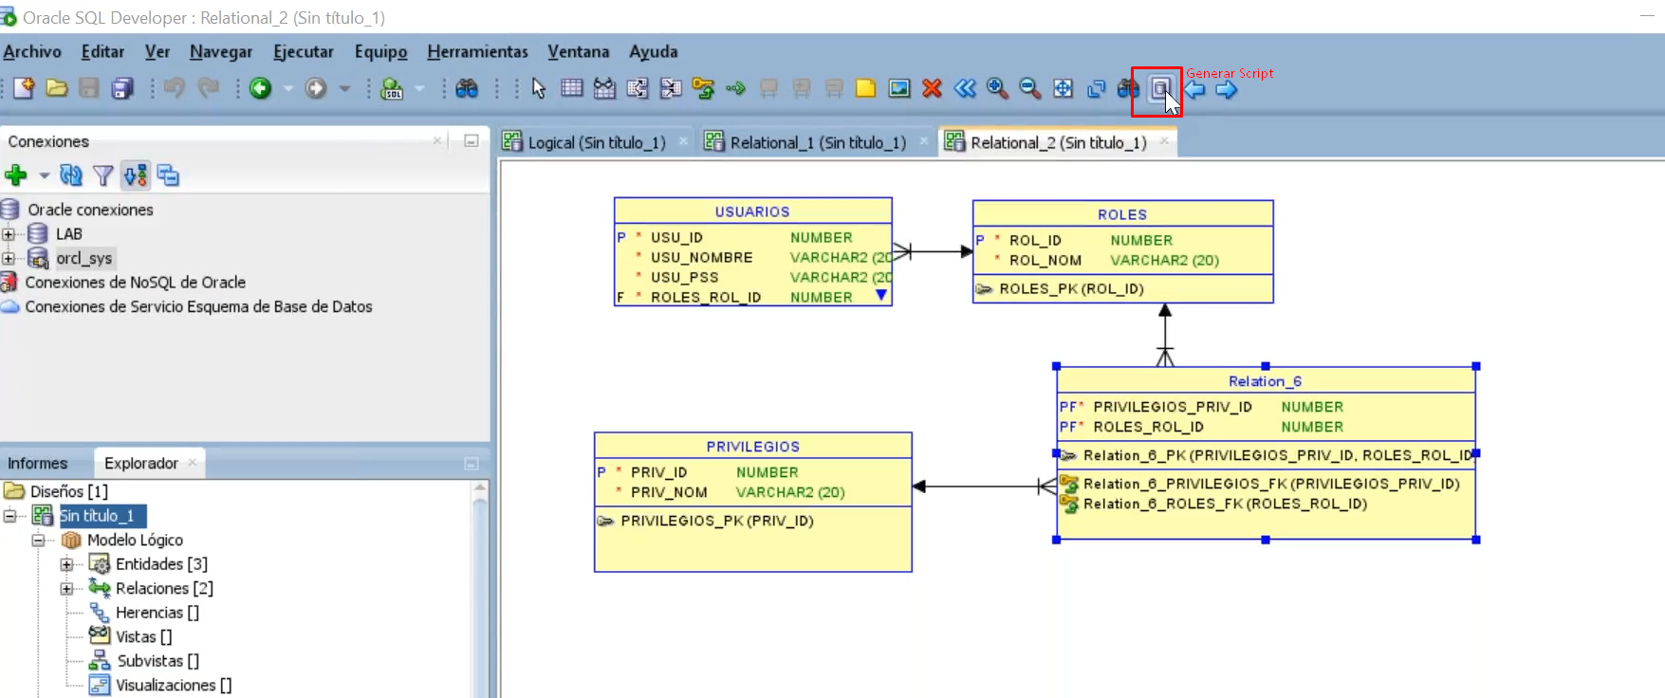This screenshot has height=698, width=1665.
Task: Click the yellow New Note icon
Action: point(865,88)
